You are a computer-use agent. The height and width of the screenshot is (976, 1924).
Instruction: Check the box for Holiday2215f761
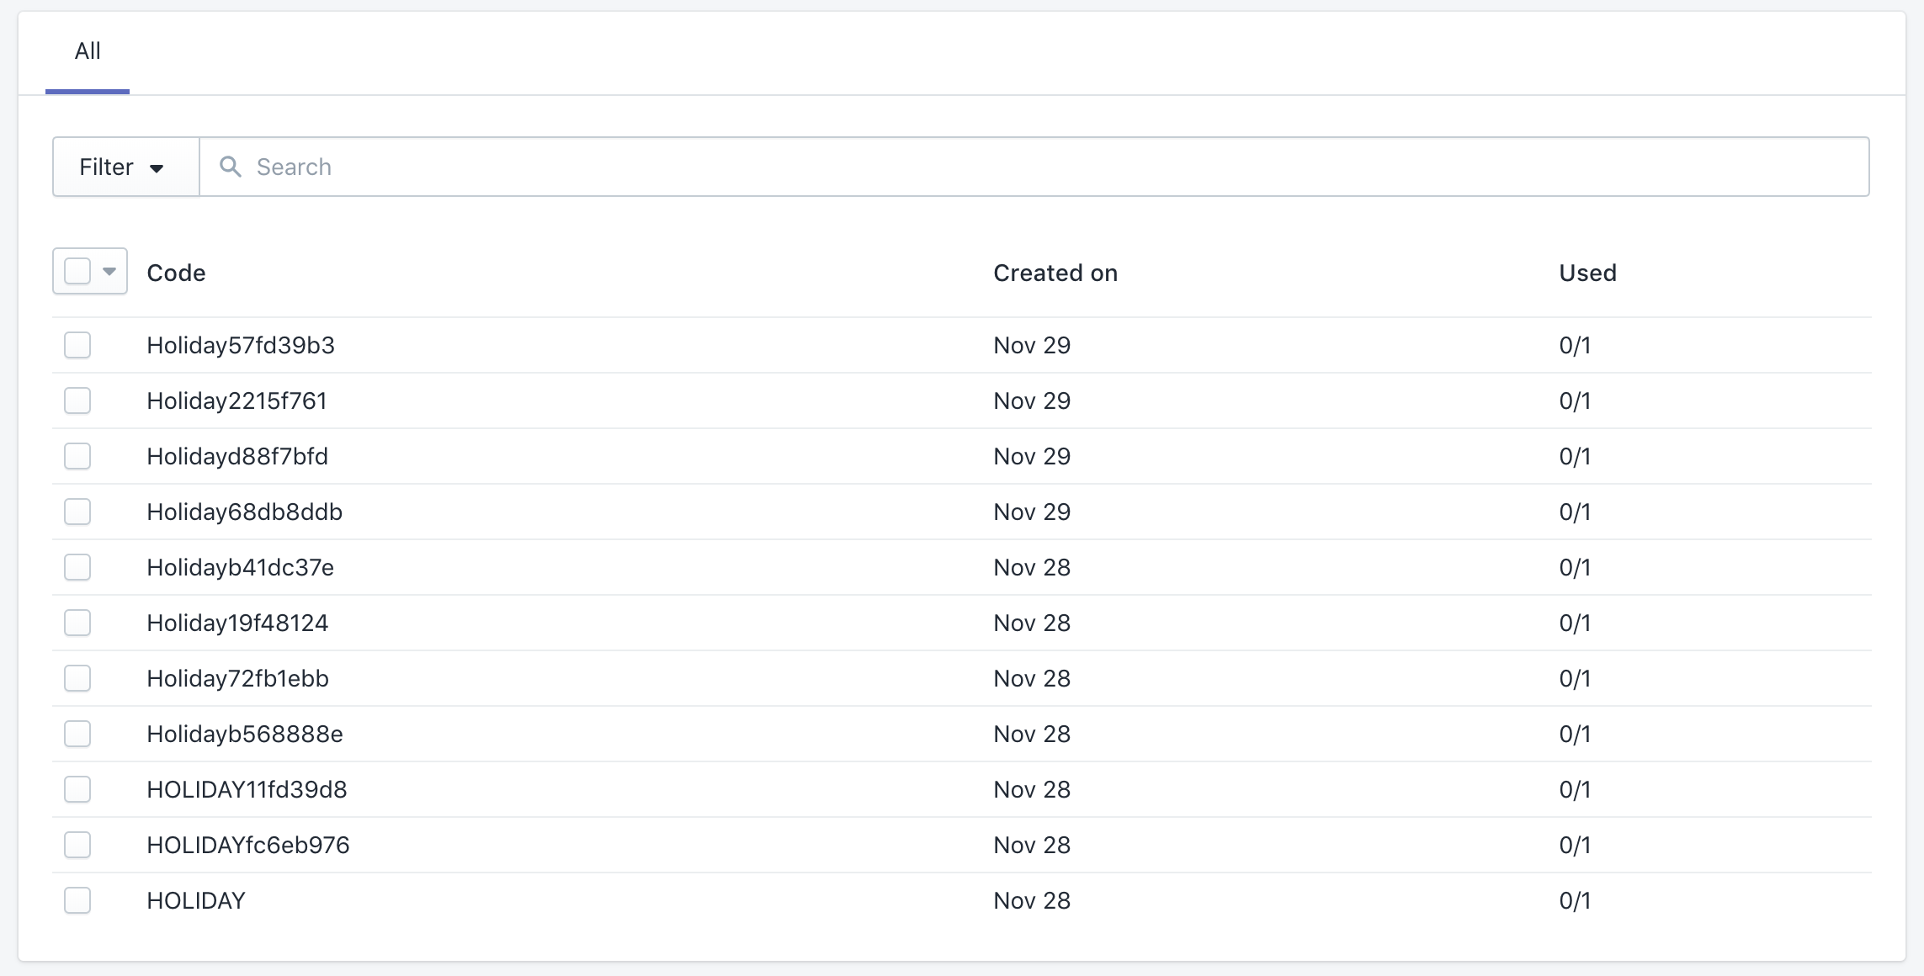77,400
